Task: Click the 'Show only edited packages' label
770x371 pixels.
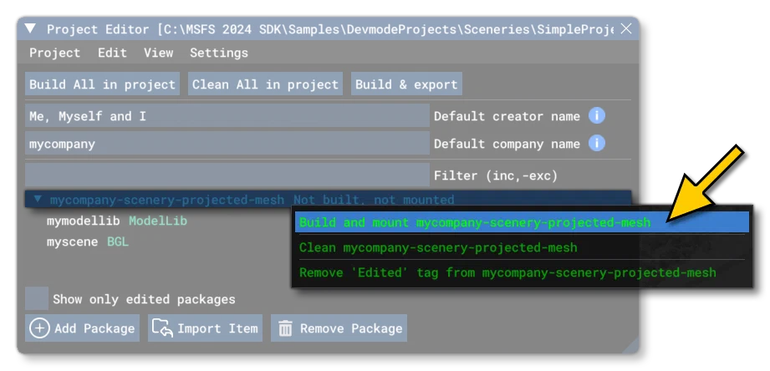Action: (x=144, y=299)
